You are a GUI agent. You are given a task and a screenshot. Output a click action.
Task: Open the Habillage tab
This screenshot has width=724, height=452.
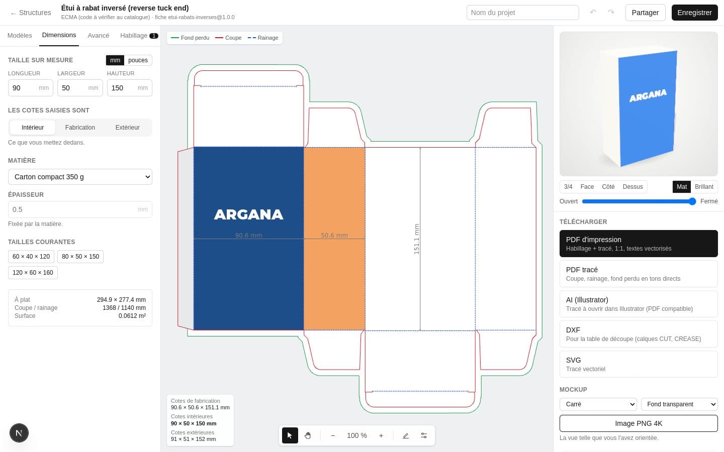139,36
